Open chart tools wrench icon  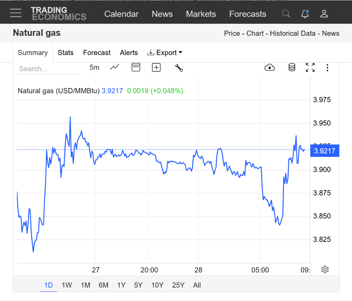(x=179, y=68)
